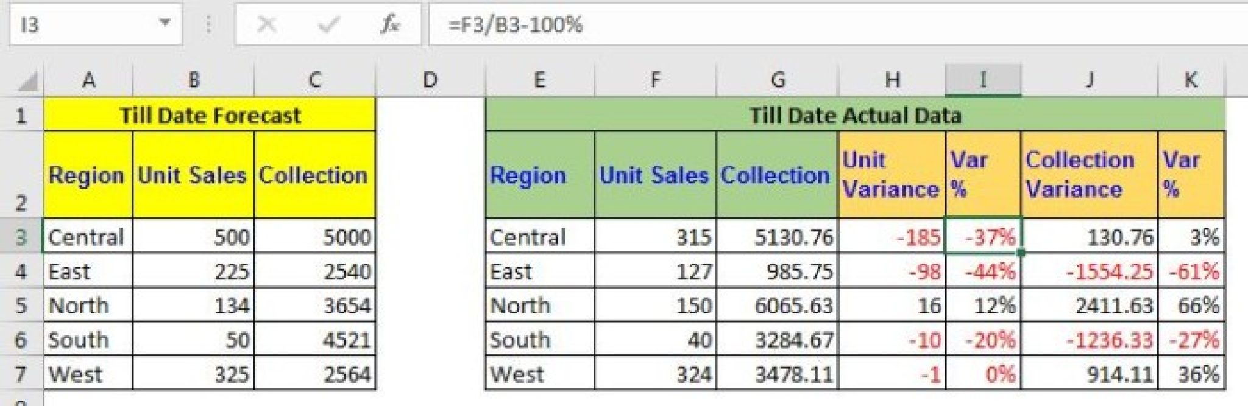Click the Till Date Forecast title cell
Screen dimensions: 1248x406
click(210, 114)
